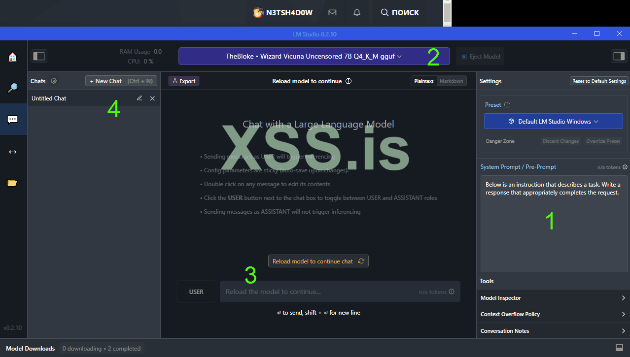This screenshot has height=357, width=630.
Task: Open chats settings gear icon
Action: click(x=54, y=81)
